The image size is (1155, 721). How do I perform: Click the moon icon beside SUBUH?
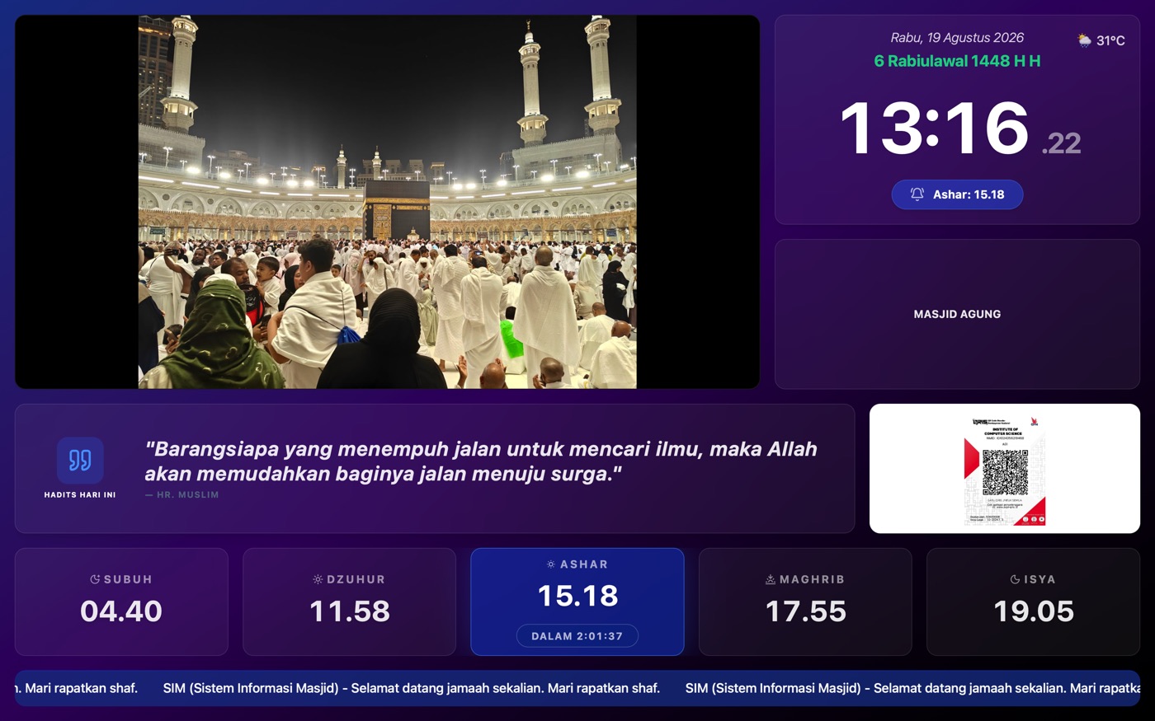pos(95,579)
